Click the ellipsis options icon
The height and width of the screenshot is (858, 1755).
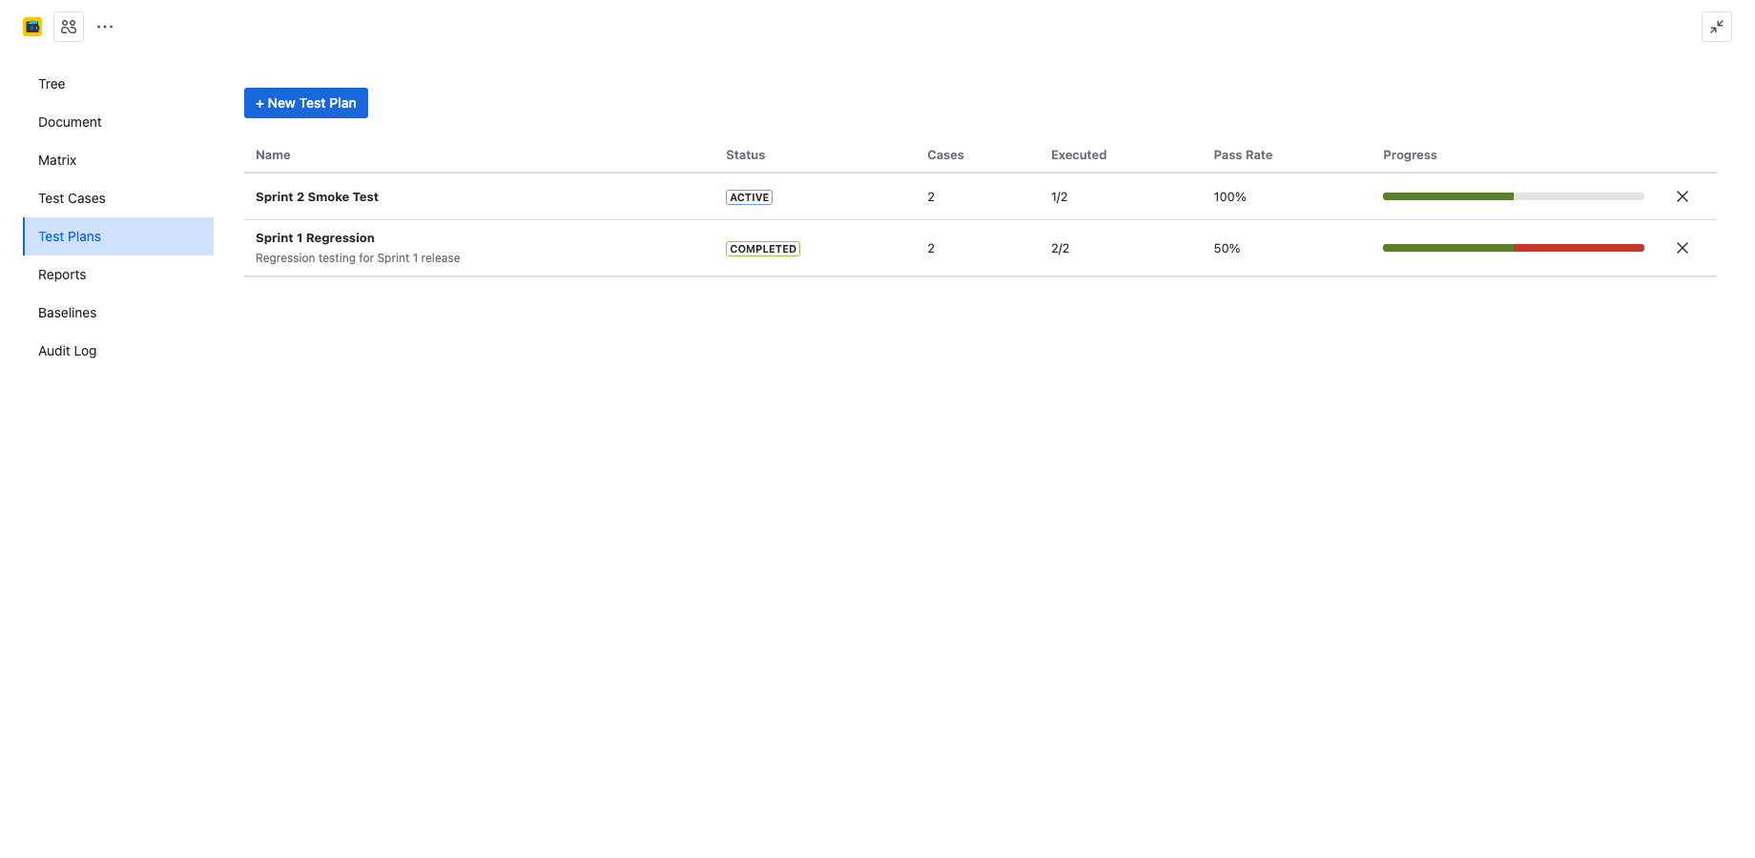tap(104, 26)
